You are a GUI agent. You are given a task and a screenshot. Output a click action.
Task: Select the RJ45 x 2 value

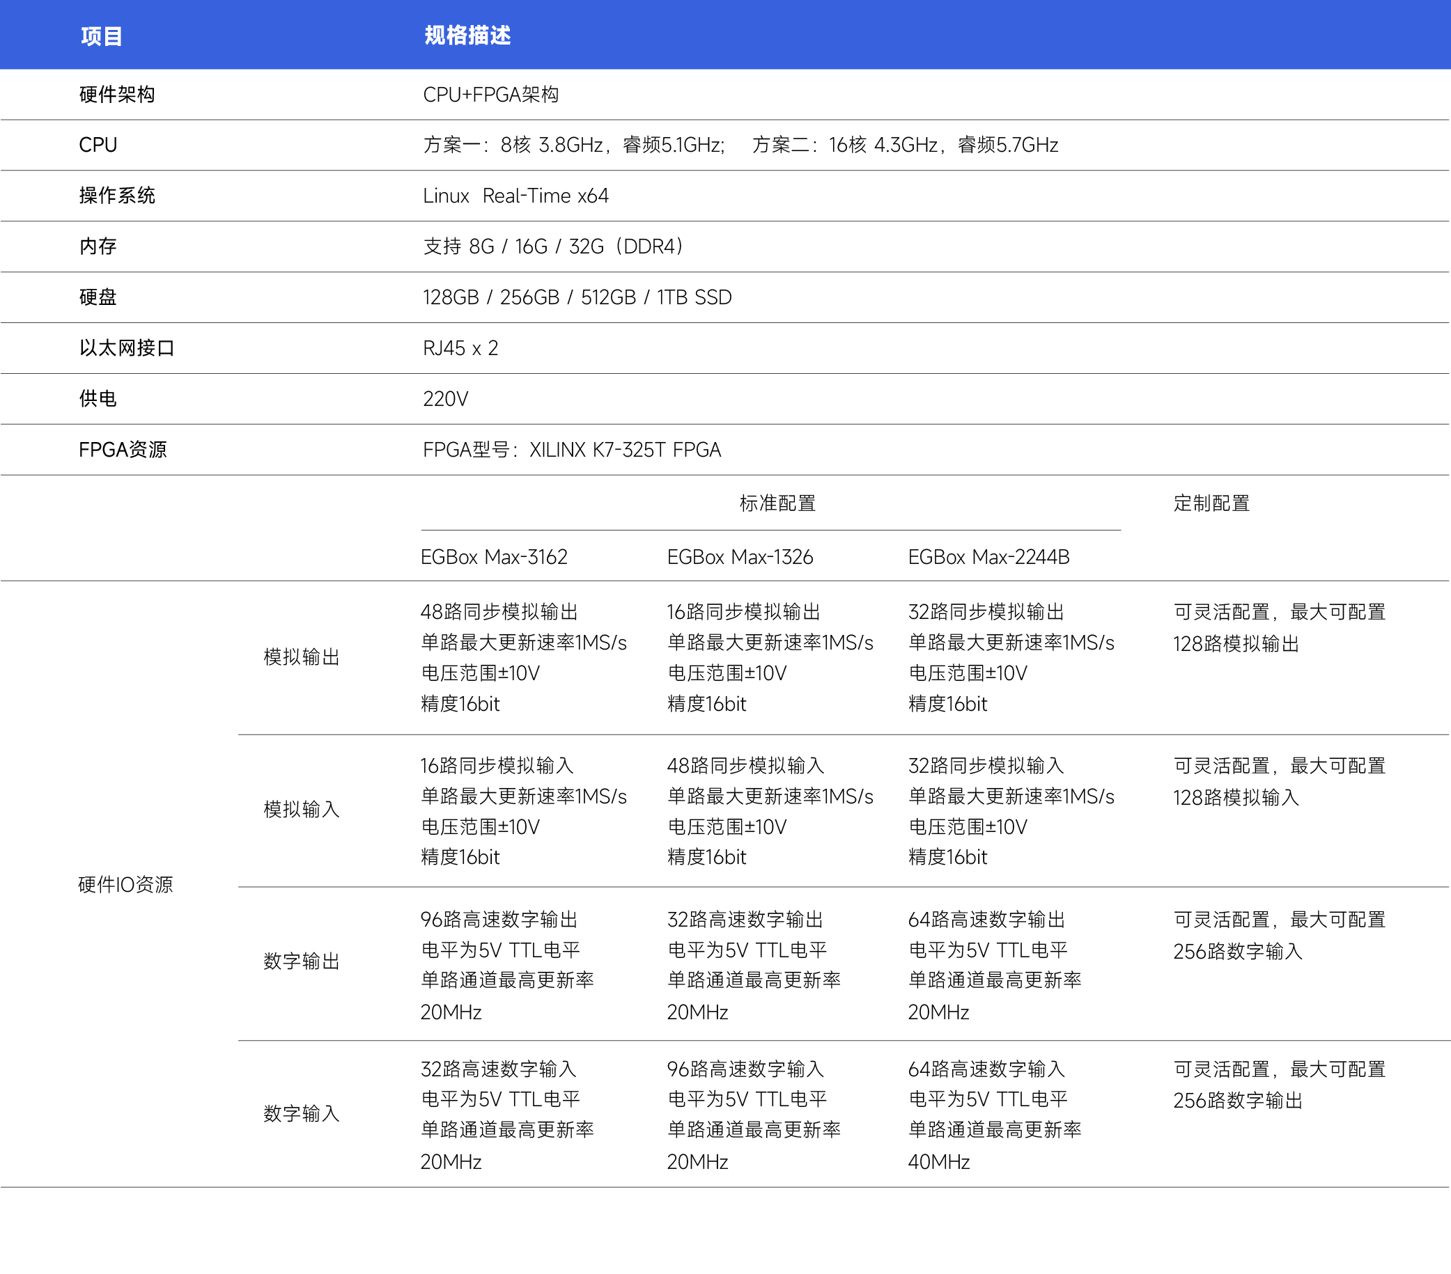(x=460, y=347)
